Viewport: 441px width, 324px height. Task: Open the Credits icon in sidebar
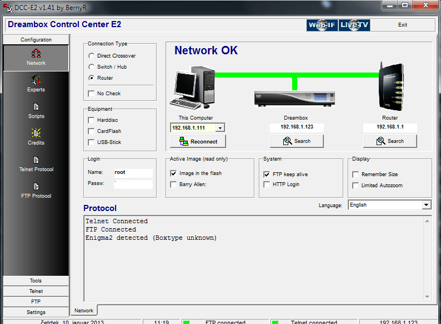click(36, 133)
